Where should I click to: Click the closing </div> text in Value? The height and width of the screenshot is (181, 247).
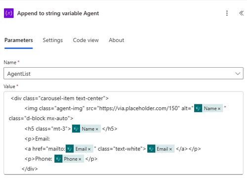[30, 169]
